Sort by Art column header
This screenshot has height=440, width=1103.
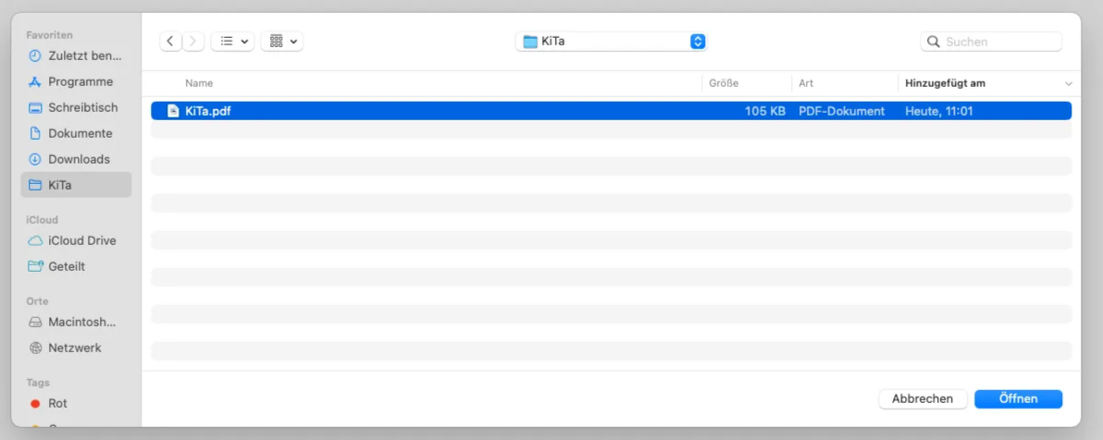806,83
